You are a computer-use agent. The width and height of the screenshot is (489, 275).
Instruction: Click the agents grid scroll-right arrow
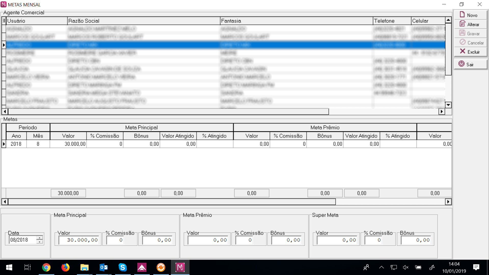click(x=442, y=112)
